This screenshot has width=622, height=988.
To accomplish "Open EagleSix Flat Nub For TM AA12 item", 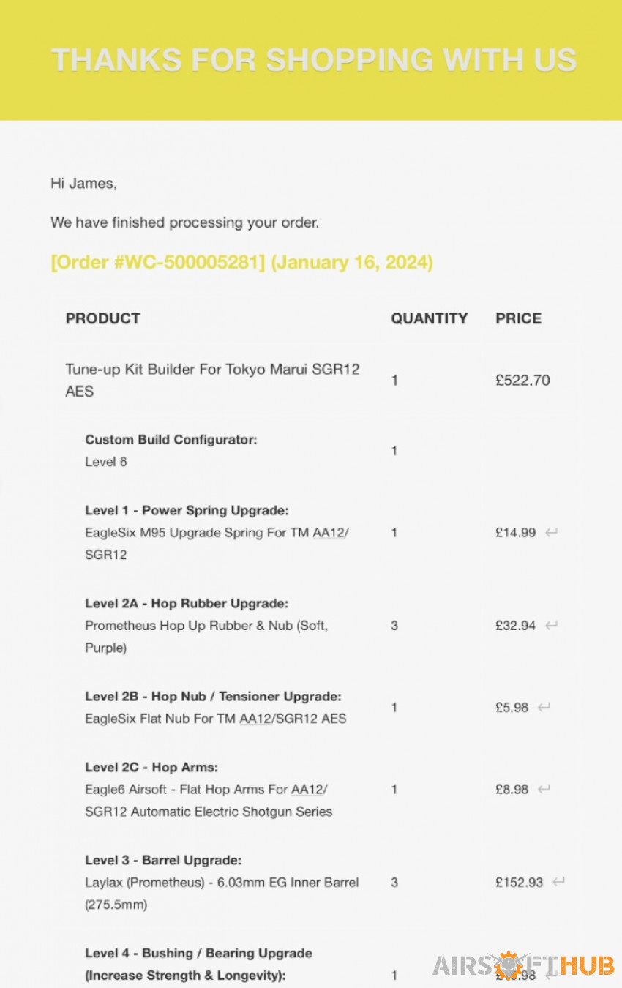I will click(x=216, y=719).
